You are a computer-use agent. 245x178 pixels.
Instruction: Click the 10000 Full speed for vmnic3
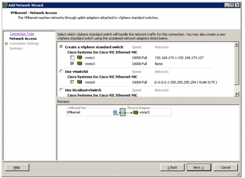coord(139,64)
